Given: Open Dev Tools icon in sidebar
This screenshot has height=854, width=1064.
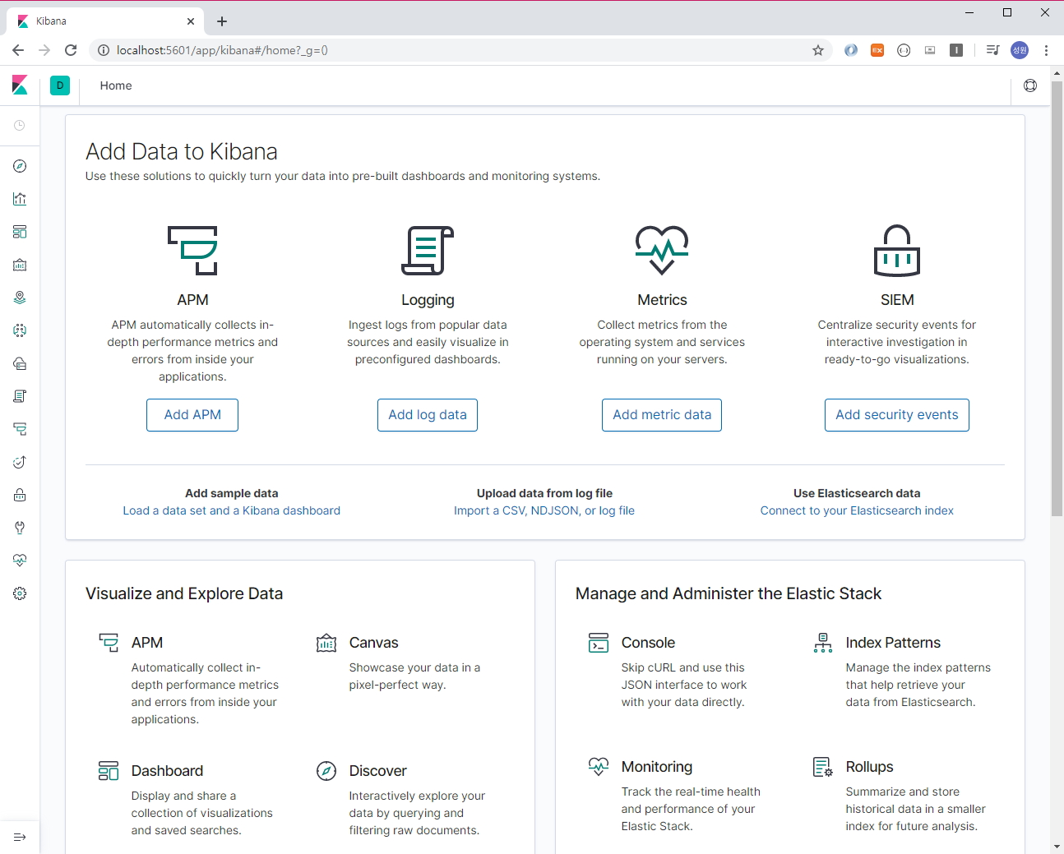Looking at the screenshot, I should tap(20, 528).
